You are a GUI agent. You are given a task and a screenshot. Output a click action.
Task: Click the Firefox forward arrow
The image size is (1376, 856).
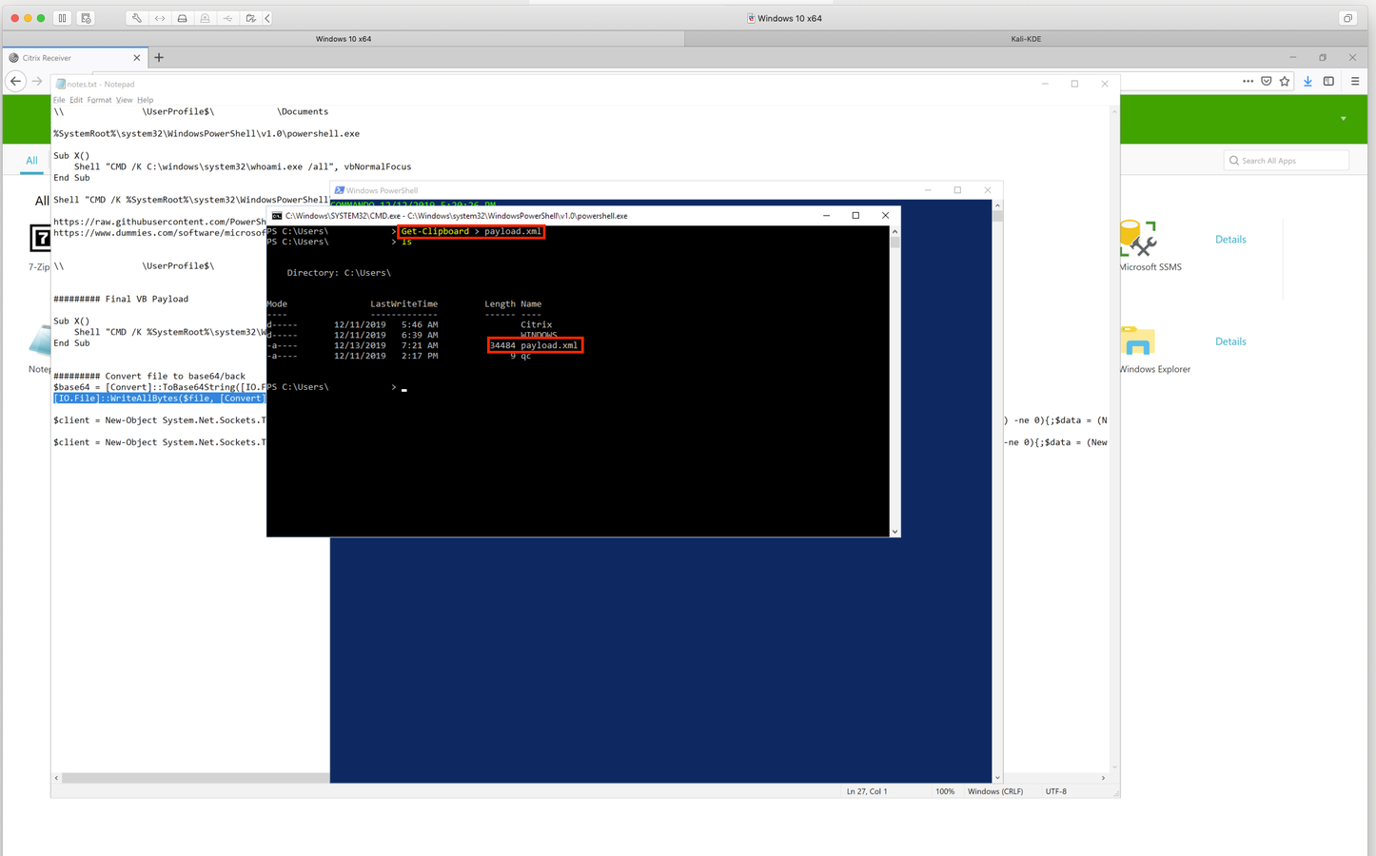coord(37,82)
